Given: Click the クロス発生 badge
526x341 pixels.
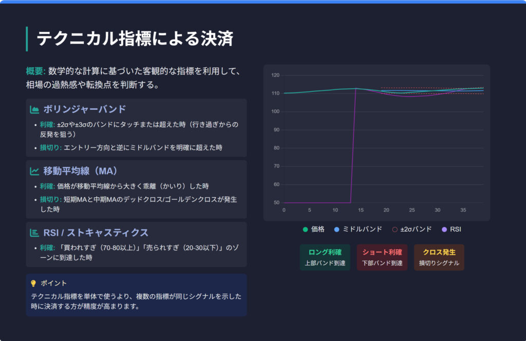Looking at the screenshot, I should click(439, 257).
